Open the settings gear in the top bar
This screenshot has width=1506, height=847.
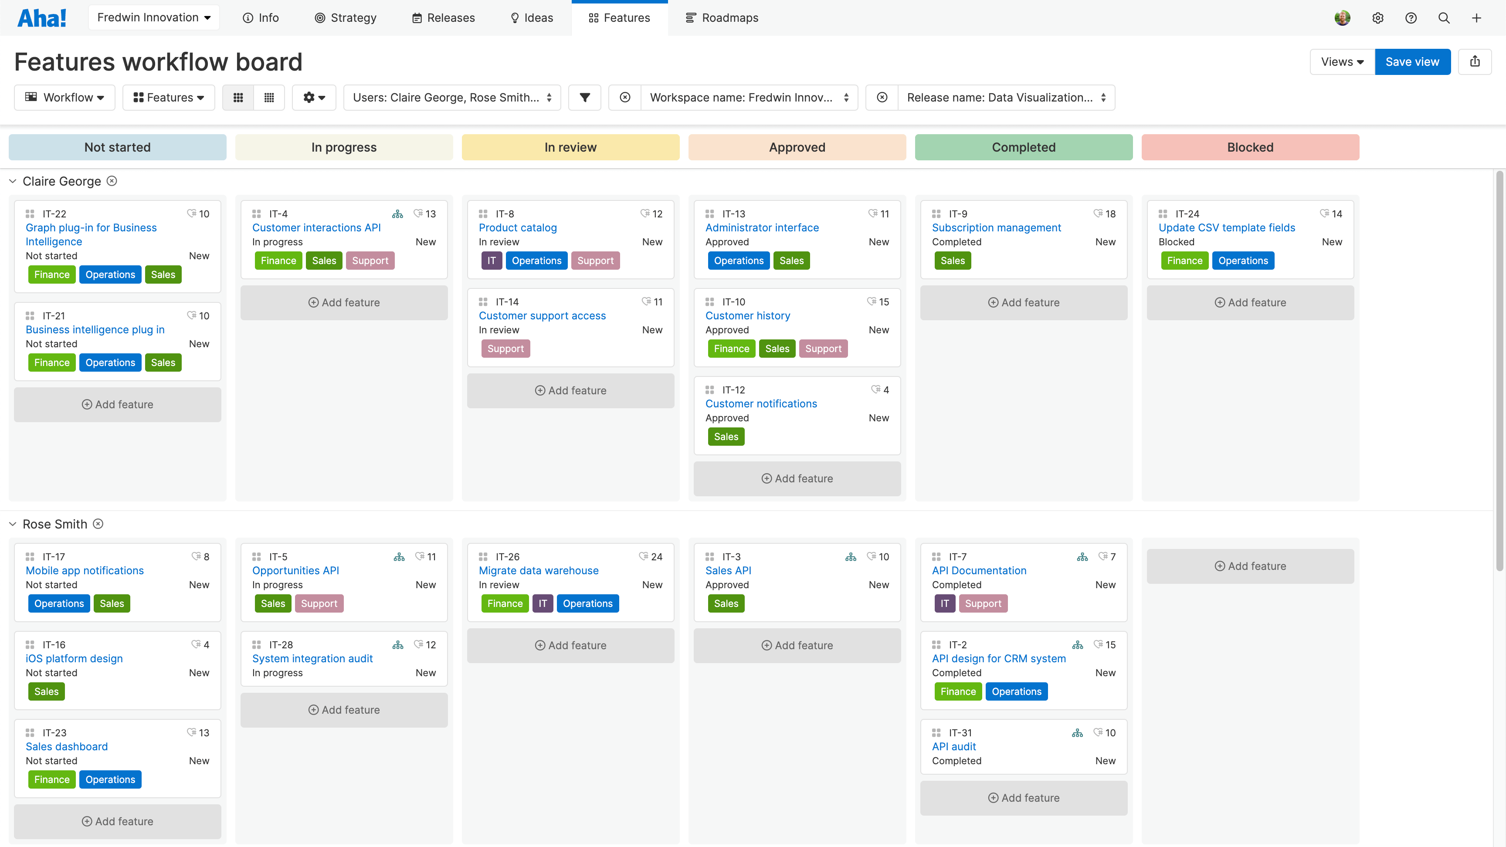tap(1378, 17)
